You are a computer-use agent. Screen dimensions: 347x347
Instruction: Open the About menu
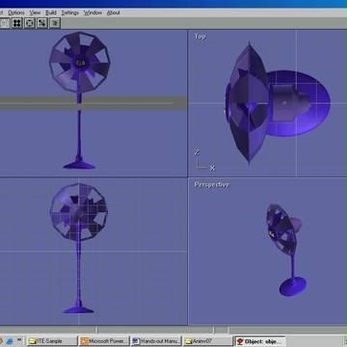point(113,13)
